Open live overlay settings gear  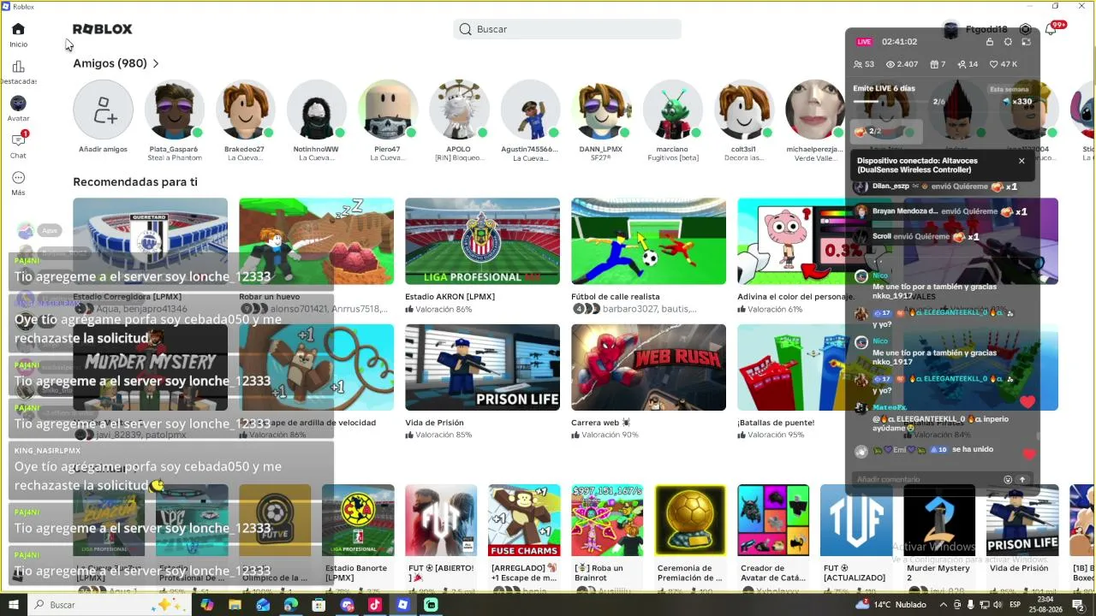[1008, 42]
